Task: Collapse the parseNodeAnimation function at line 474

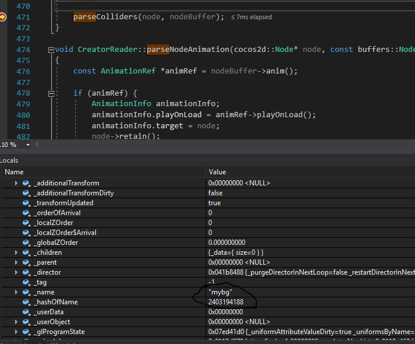Action: click(51, 50)
